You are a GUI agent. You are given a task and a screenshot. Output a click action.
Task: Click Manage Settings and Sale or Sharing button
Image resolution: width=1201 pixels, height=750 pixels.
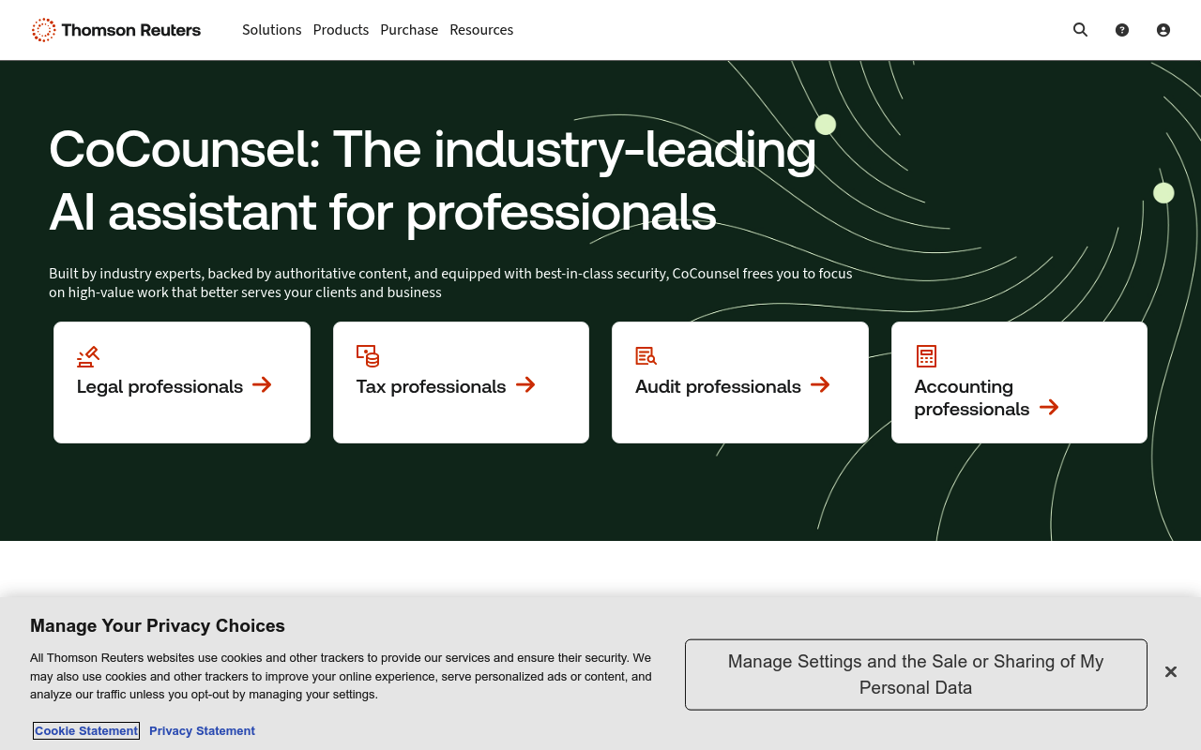click(916, 675)
